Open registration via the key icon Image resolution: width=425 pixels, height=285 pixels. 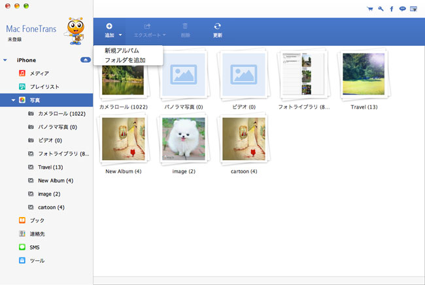[381, 9]
